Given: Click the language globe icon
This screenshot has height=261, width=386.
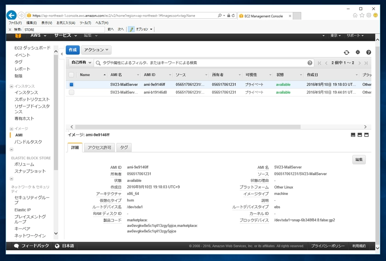Looking at the screenshot, I should pyautogui.click(x=57, y=246).
